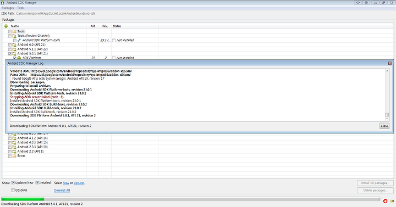Check the Android 2.2 (API 8) checkbox
The width and height of the screenshot is (396, 207).
10,152
